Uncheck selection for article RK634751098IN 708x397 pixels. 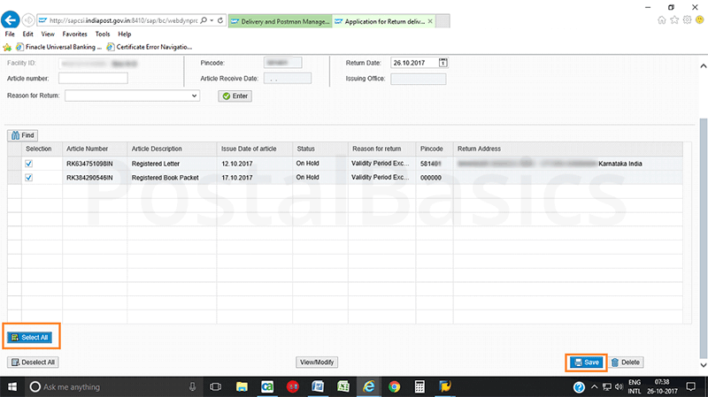point(29,164)
